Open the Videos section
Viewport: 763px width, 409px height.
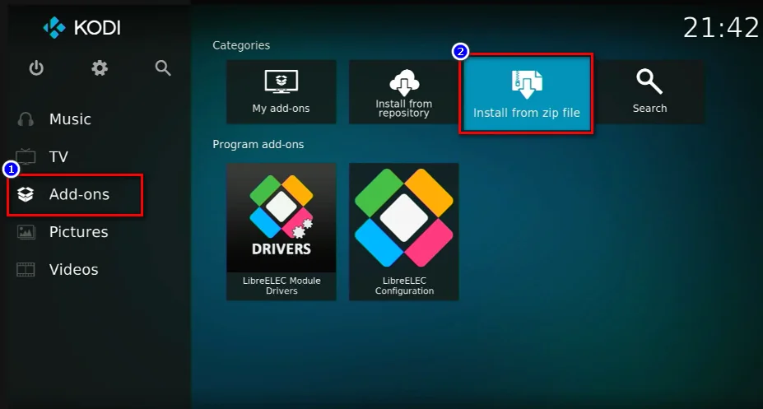(73, 269)
